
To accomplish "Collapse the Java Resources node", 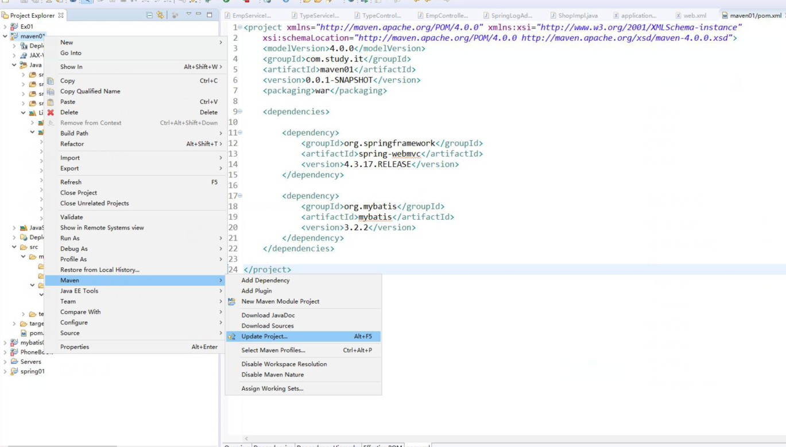I will point(14,65).
